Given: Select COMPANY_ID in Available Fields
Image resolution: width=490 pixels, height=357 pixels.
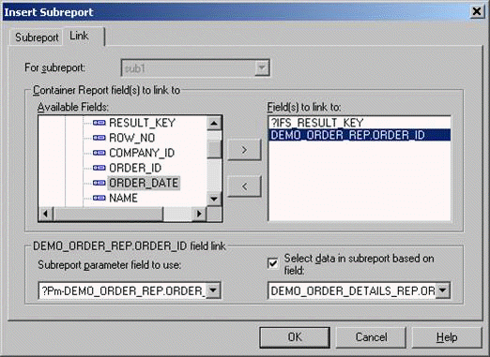Looking at the screenshot, I should (x=142, y=153).
